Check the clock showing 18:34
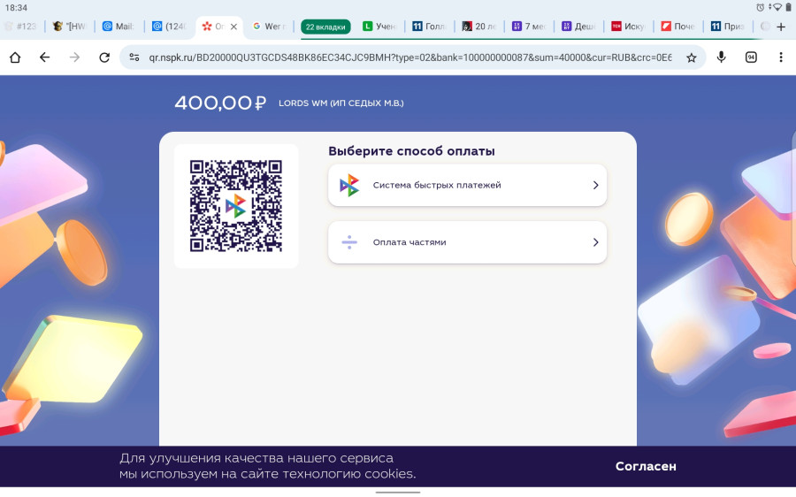The image size is (796, 497). click(16, 8)
